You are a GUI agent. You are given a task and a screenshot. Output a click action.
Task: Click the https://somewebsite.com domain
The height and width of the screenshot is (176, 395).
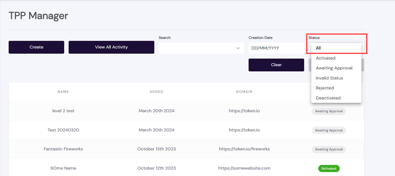tap(244, 168)
